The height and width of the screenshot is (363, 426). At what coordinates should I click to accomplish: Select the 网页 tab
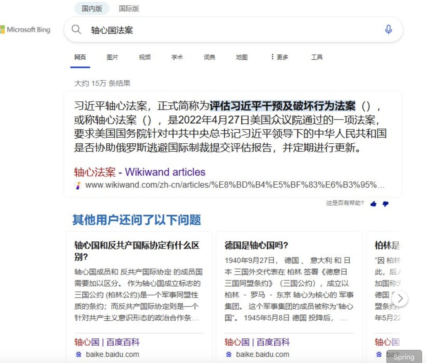click(80, 57)
